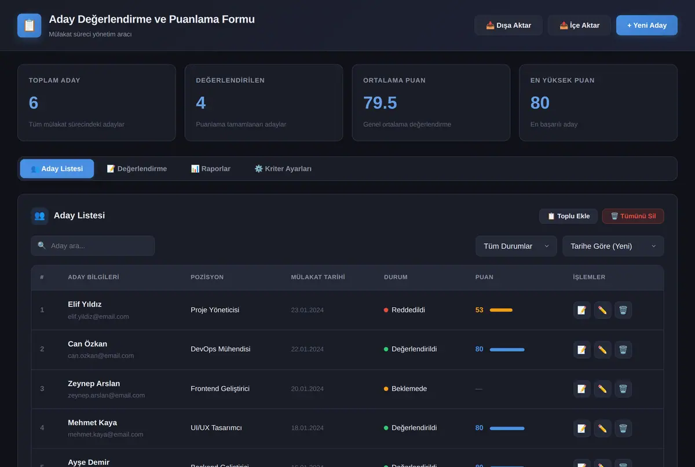
Task: Click the Dışa Aktar button
Action: click(x=509, y=25)
